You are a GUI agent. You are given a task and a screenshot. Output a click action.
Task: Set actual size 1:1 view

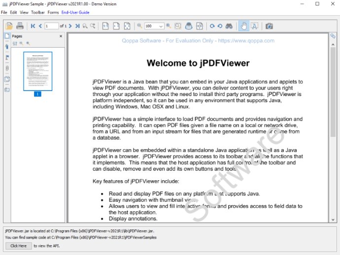coord(105,26)
